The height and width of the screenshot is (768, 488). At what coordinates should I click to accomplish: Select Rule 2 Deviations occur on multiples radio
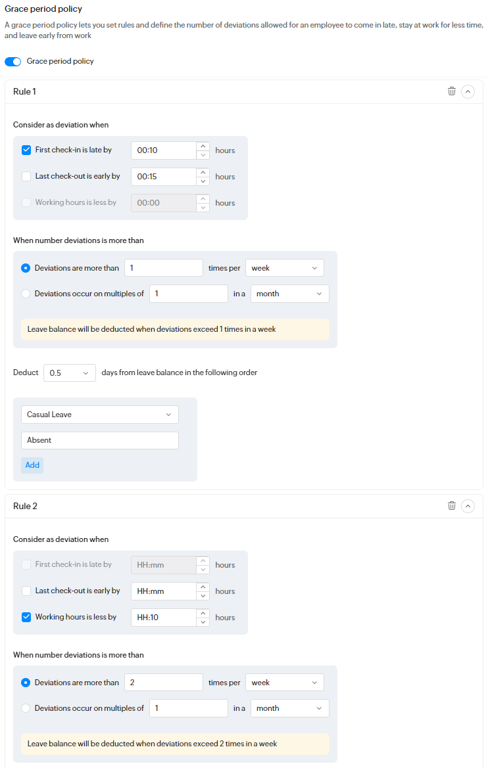click(x=26, y=708)
